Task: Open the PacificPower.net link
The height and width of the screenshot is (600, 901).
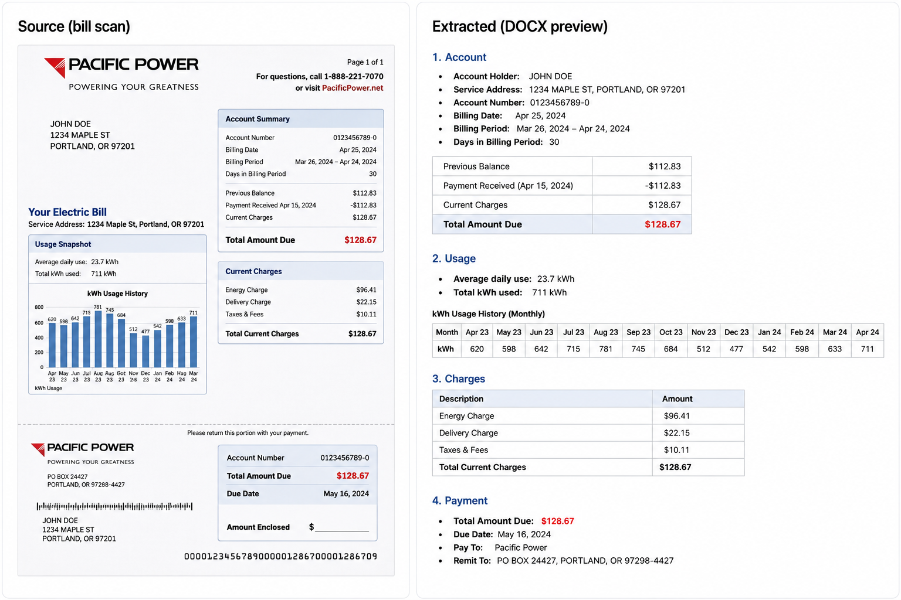Action: pyautogui.click(x=353, y=88)
